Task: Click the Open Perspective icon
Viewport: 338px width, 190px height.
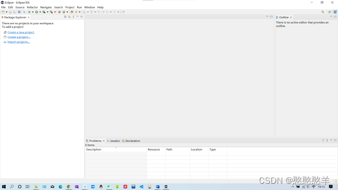Action: (330, 12)
